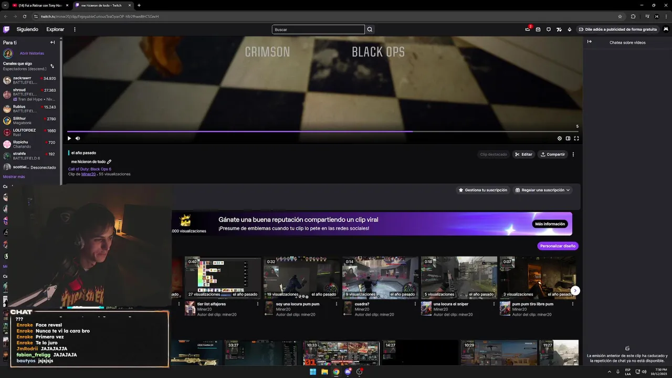This screenshot has height=378, width=672.
Task: Open File Explorer from taskbar
Action: click(x=324, y=372)
